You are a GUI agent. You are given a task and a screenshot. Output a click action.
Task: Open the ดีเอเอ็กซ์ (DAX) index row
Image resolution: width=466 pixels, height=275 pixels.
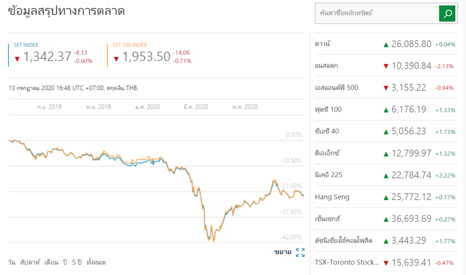coord(327,153)
